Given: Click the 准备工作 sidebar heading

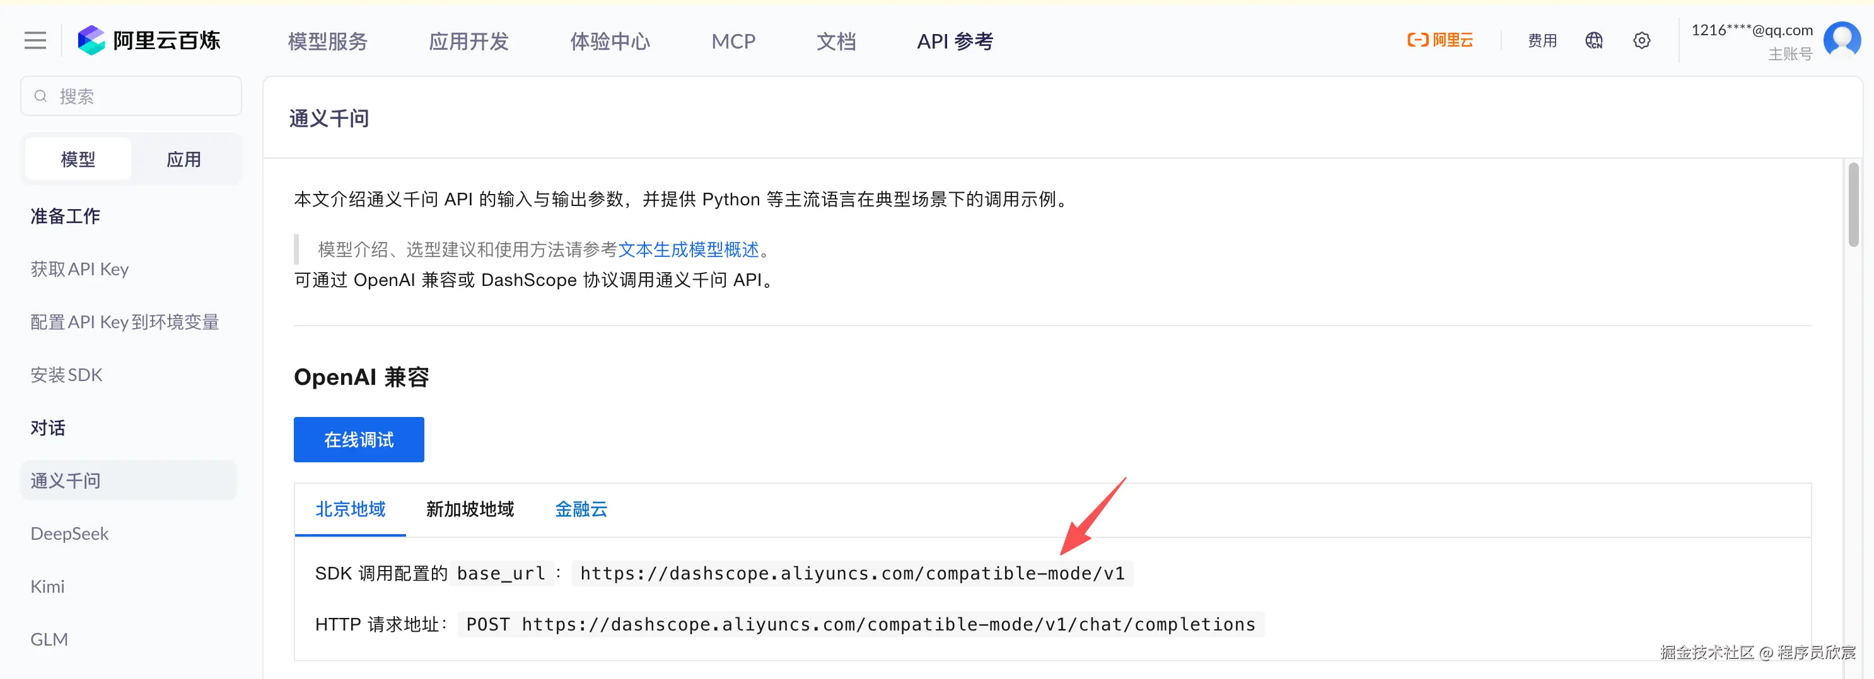Looking at the screenshot, I should [66, 216].
